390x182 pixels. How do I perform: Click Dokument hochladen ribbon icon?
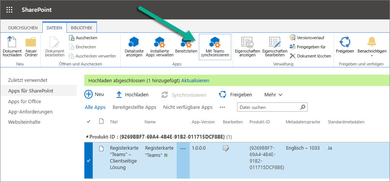(x=12, y=47)
